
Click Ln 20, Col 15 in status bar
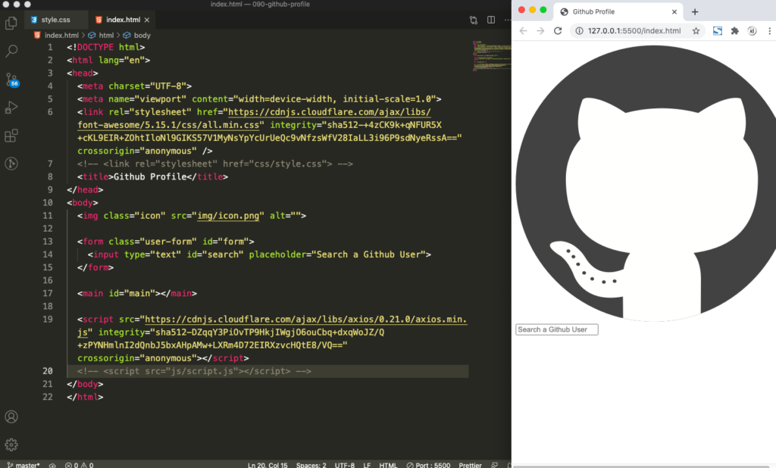click(x=268, y=465)
